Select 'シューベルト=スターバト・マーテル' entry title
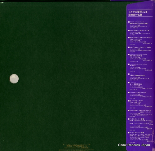The width and height of the screenshot is (155, 151). point(140,111)
